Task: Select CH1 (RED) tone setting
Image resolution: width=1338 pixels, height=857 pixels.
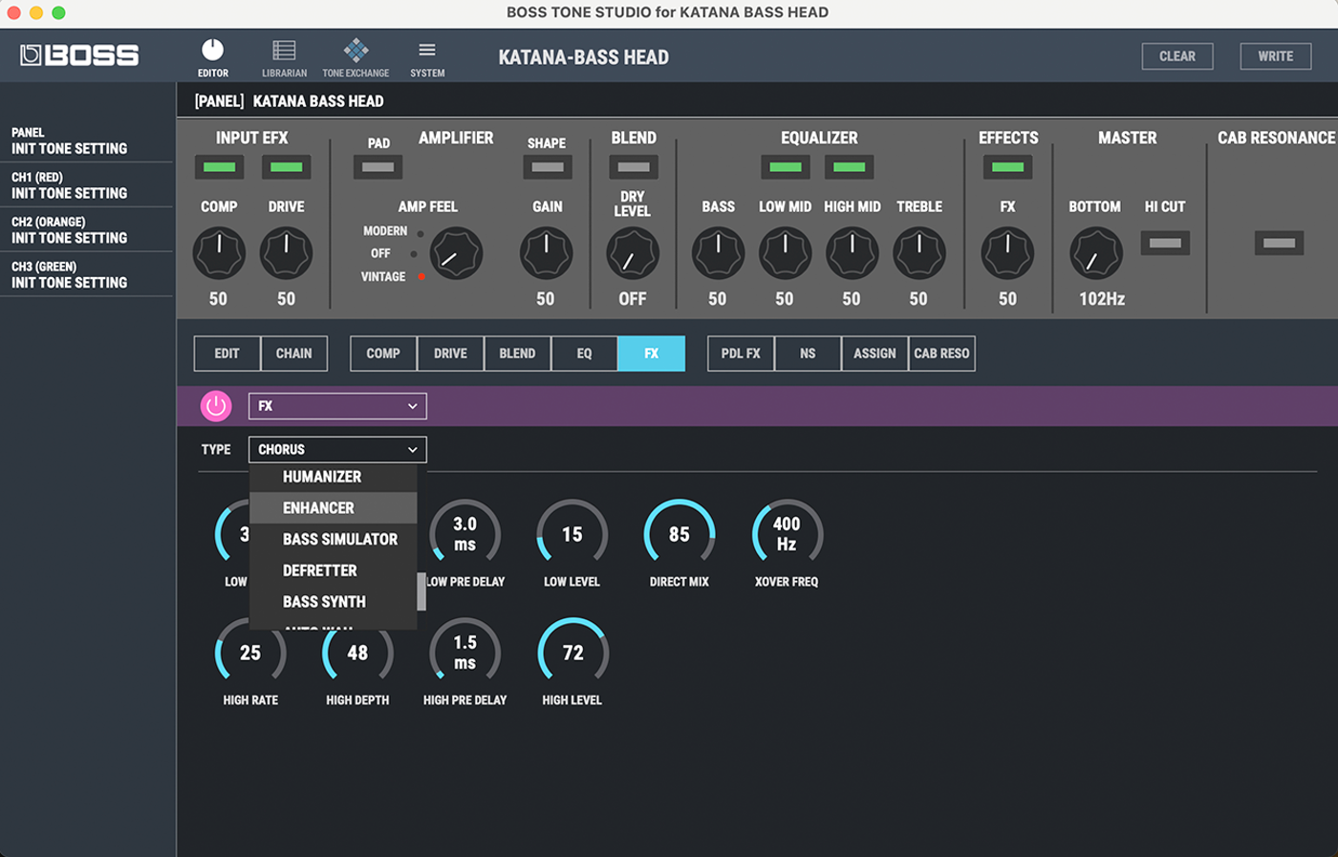Action: click(69, 185)
